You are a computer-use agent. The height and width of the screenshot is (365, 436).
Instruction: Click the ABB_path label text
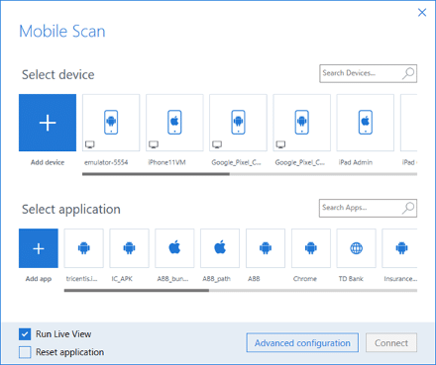coord(217,279)
